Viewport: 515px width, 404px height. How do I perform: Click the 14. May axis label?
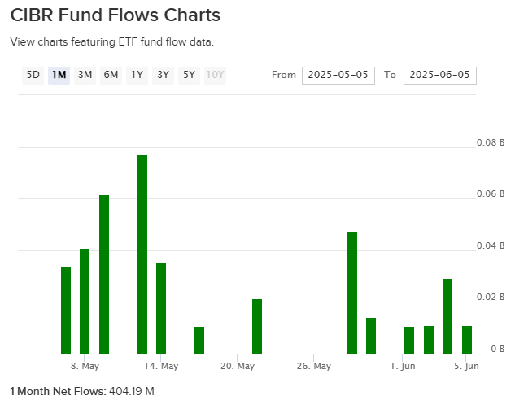(161, 366)
